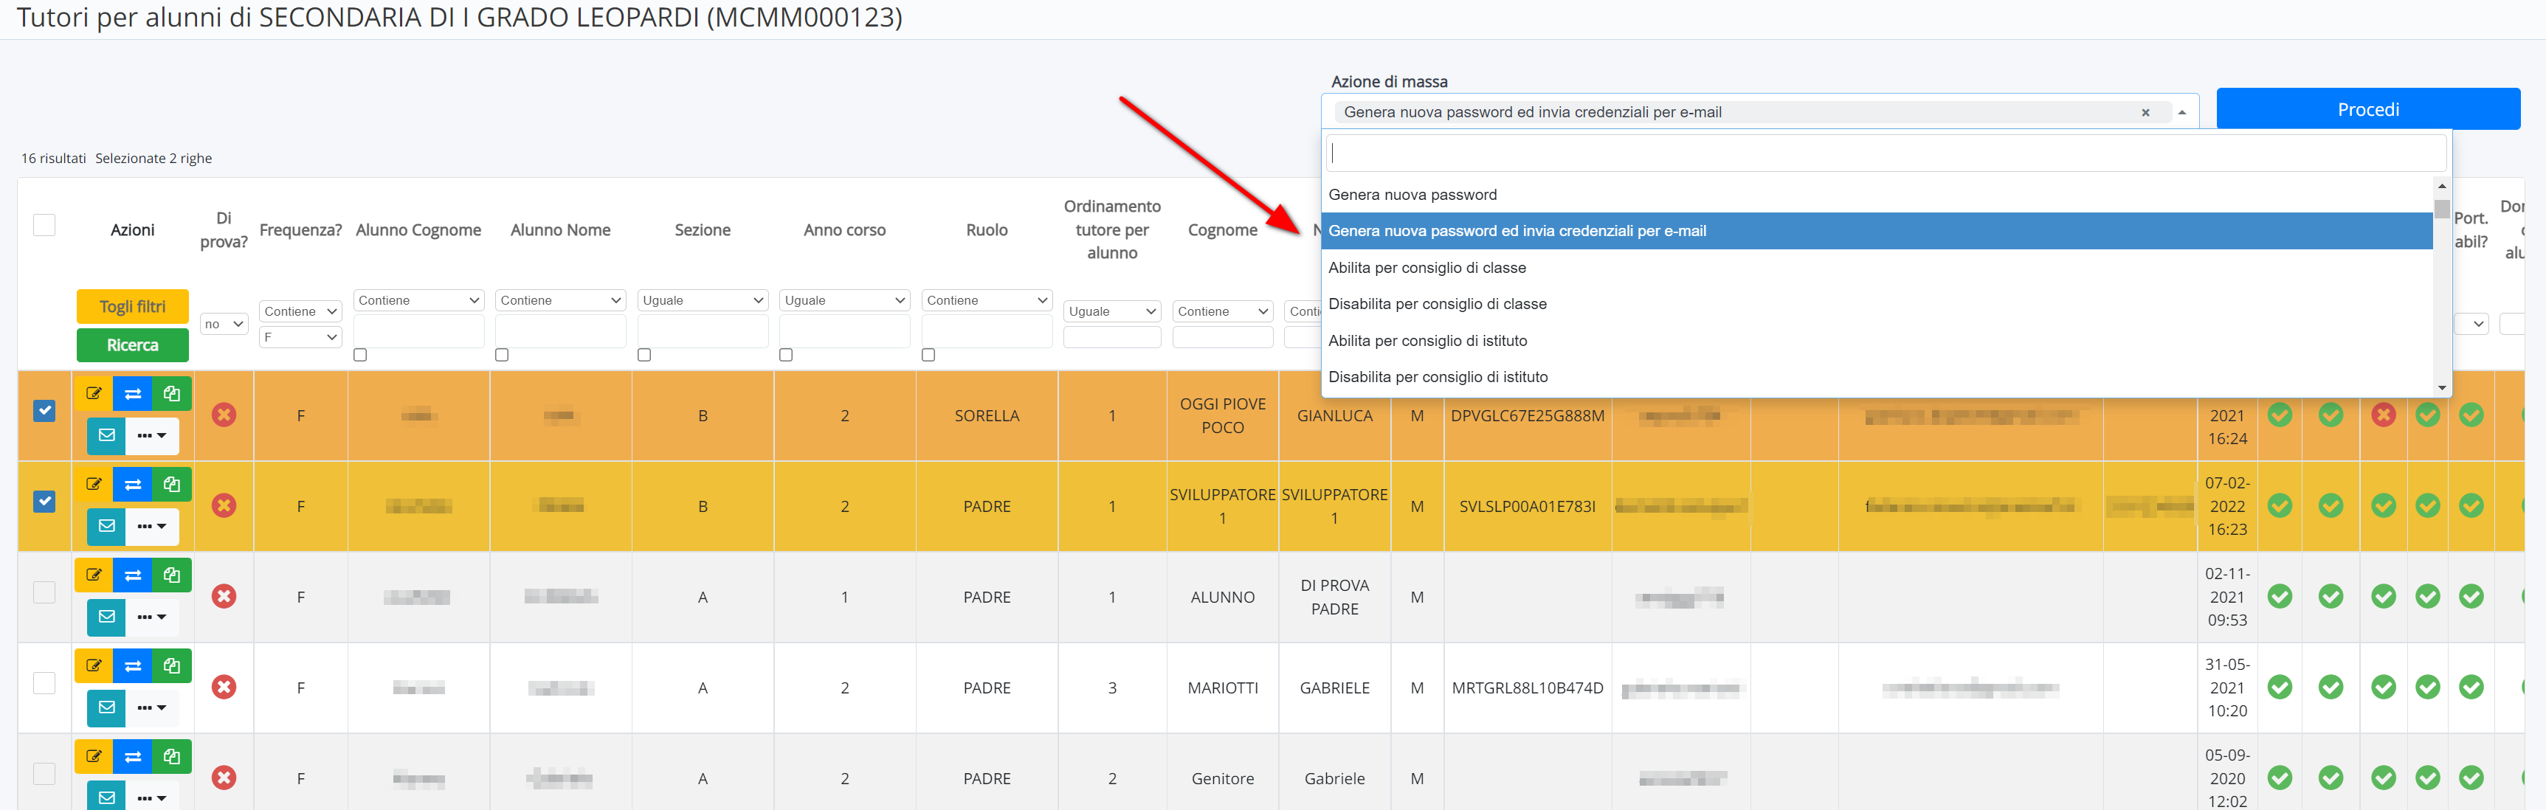
Task: Click the envelope icon in the MARIOTTI row
Action: pos(107,707)
